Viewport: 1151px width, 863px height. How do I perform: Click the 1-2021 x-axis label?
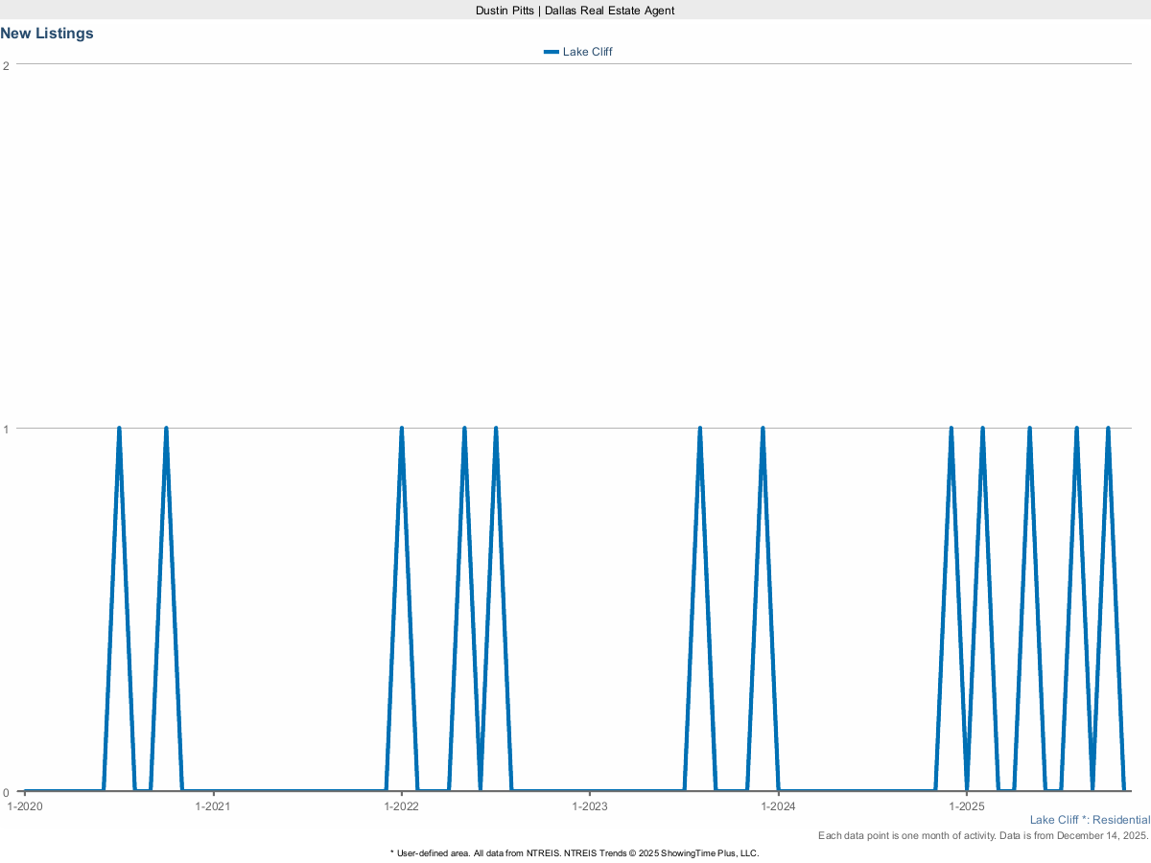pyautogui.click(x=213, y=806)
